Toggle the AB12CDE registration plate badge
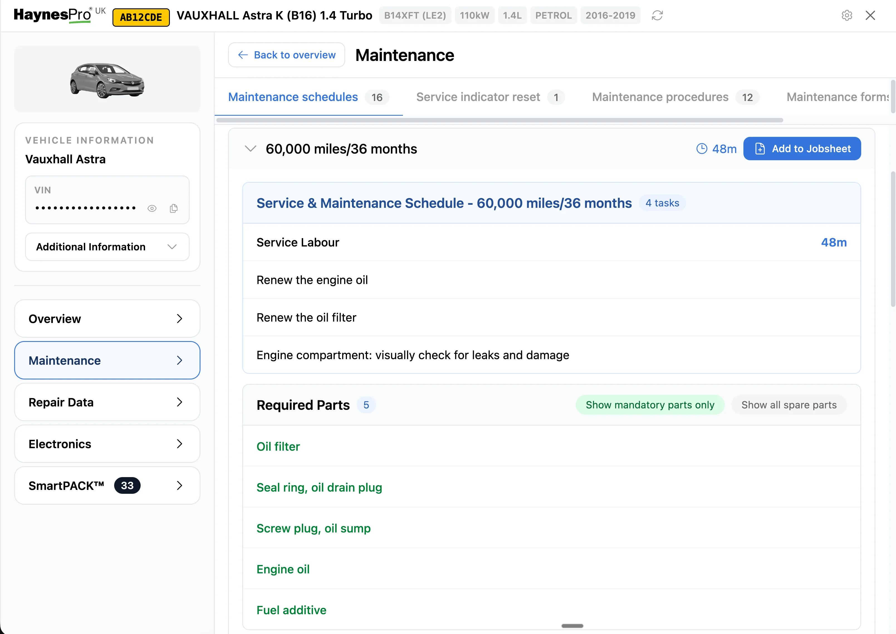This screenshot has height=634, width=896. 141,16
